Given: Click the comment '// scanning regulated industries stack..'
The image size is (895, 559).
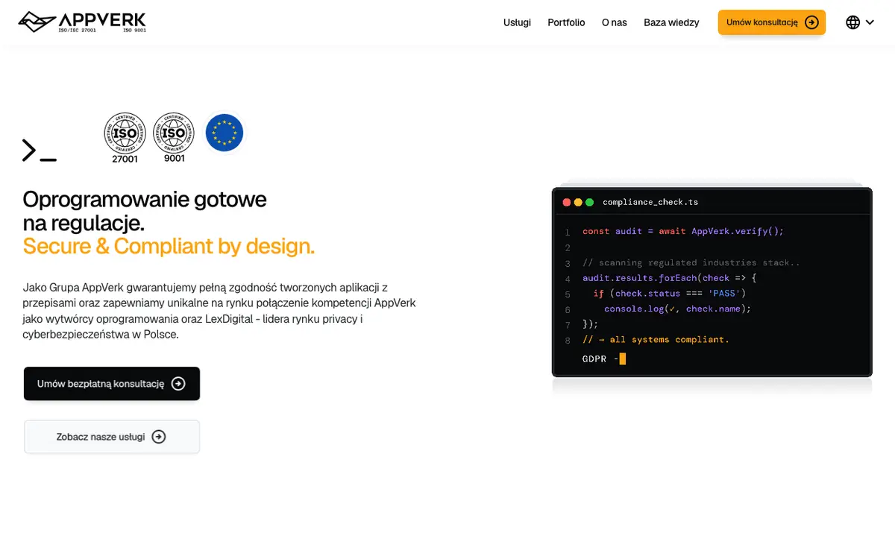Looking at the screenshot, I should point(691,262).
